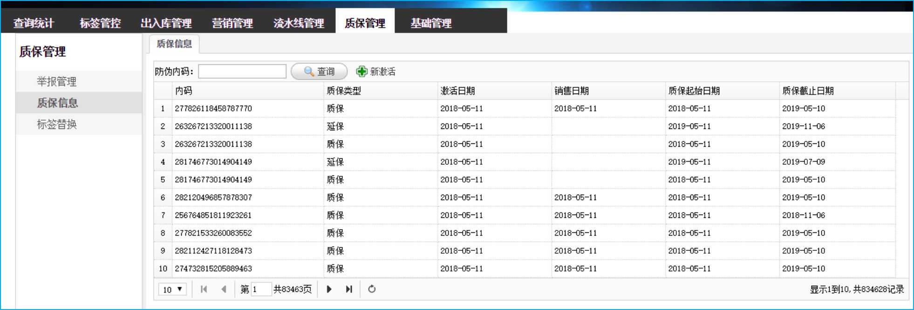This screenshot has width=914, height=310.
Task: Go to previous page arrow
Action: click(224, 289)
